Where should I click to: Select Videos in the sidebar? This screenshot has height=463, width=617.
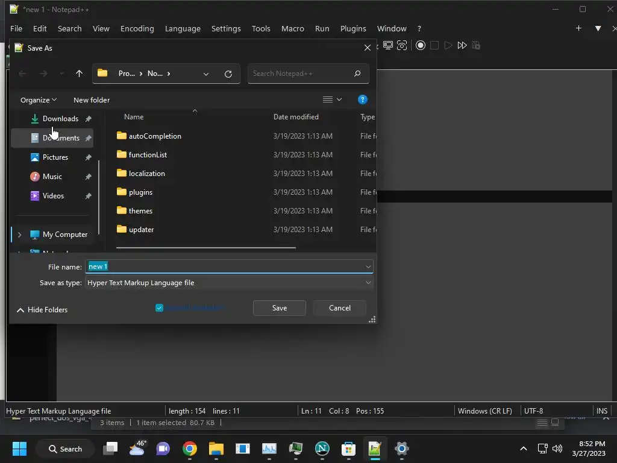pos(53,196)
